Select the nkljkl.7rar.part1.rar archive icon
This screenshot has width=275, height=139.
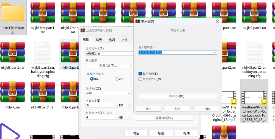point(43,12)
